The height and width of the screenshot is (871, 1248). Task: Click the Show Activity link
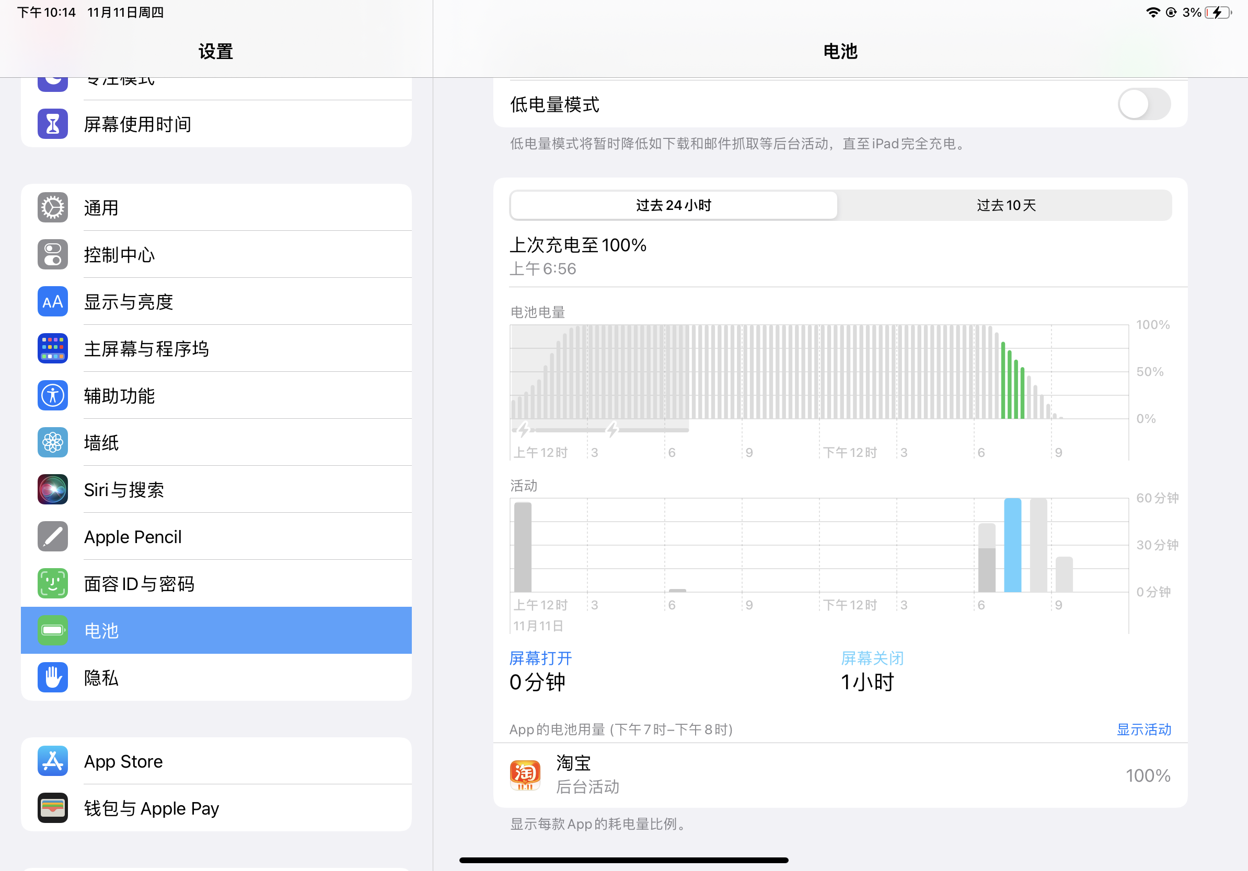tap(1143, 729)
